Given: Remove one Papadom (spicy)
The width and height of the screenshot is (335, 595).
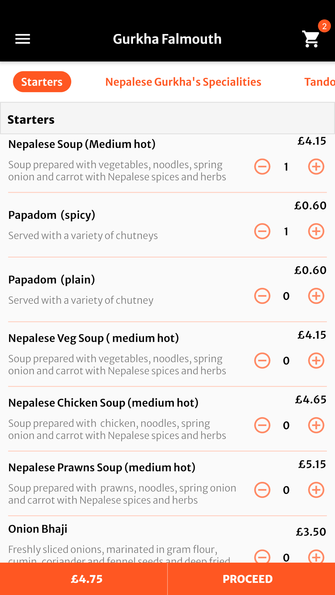Looking at the screenshot, I should click(x=262, y=231).
